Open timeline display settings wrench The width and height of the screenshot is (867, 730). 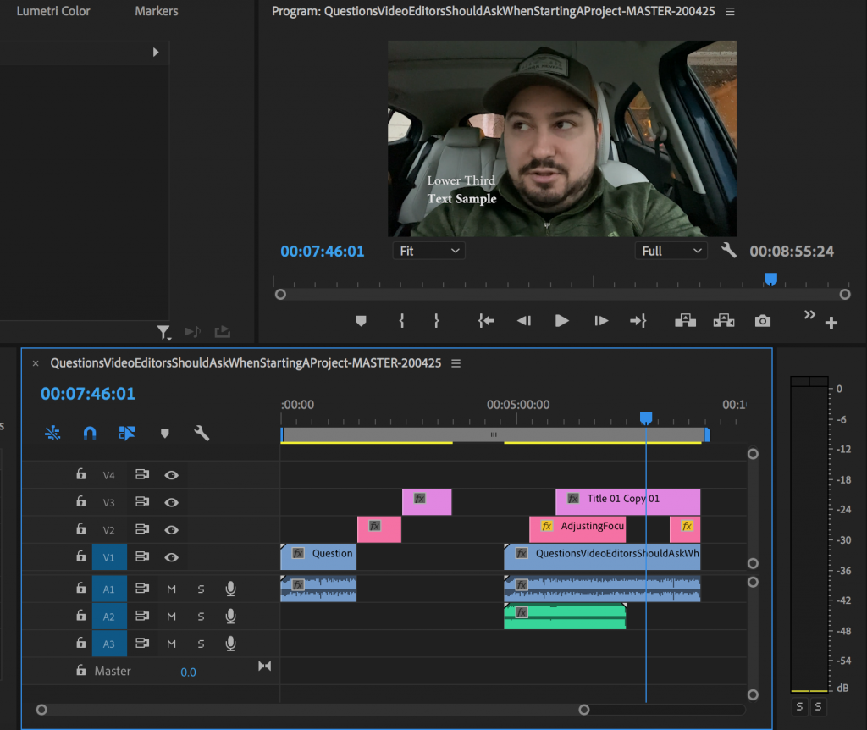[x=202, y=433]
